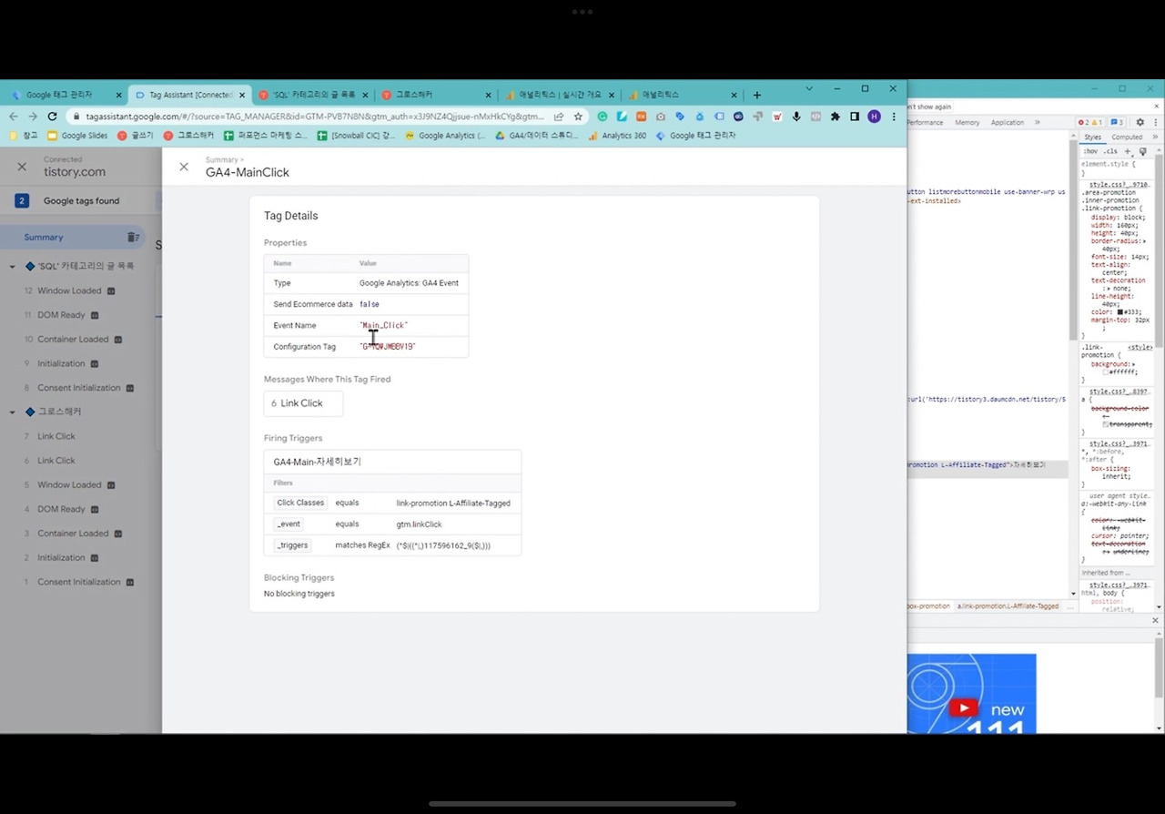This screenshot has height=814, width=1165.
Task: Click the #ffffff background color swatch
Action: pos(1105,371)
